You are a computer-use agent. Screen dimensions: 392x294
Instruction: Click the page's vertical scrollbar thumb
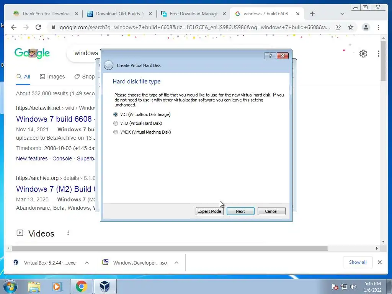[384, 61]
